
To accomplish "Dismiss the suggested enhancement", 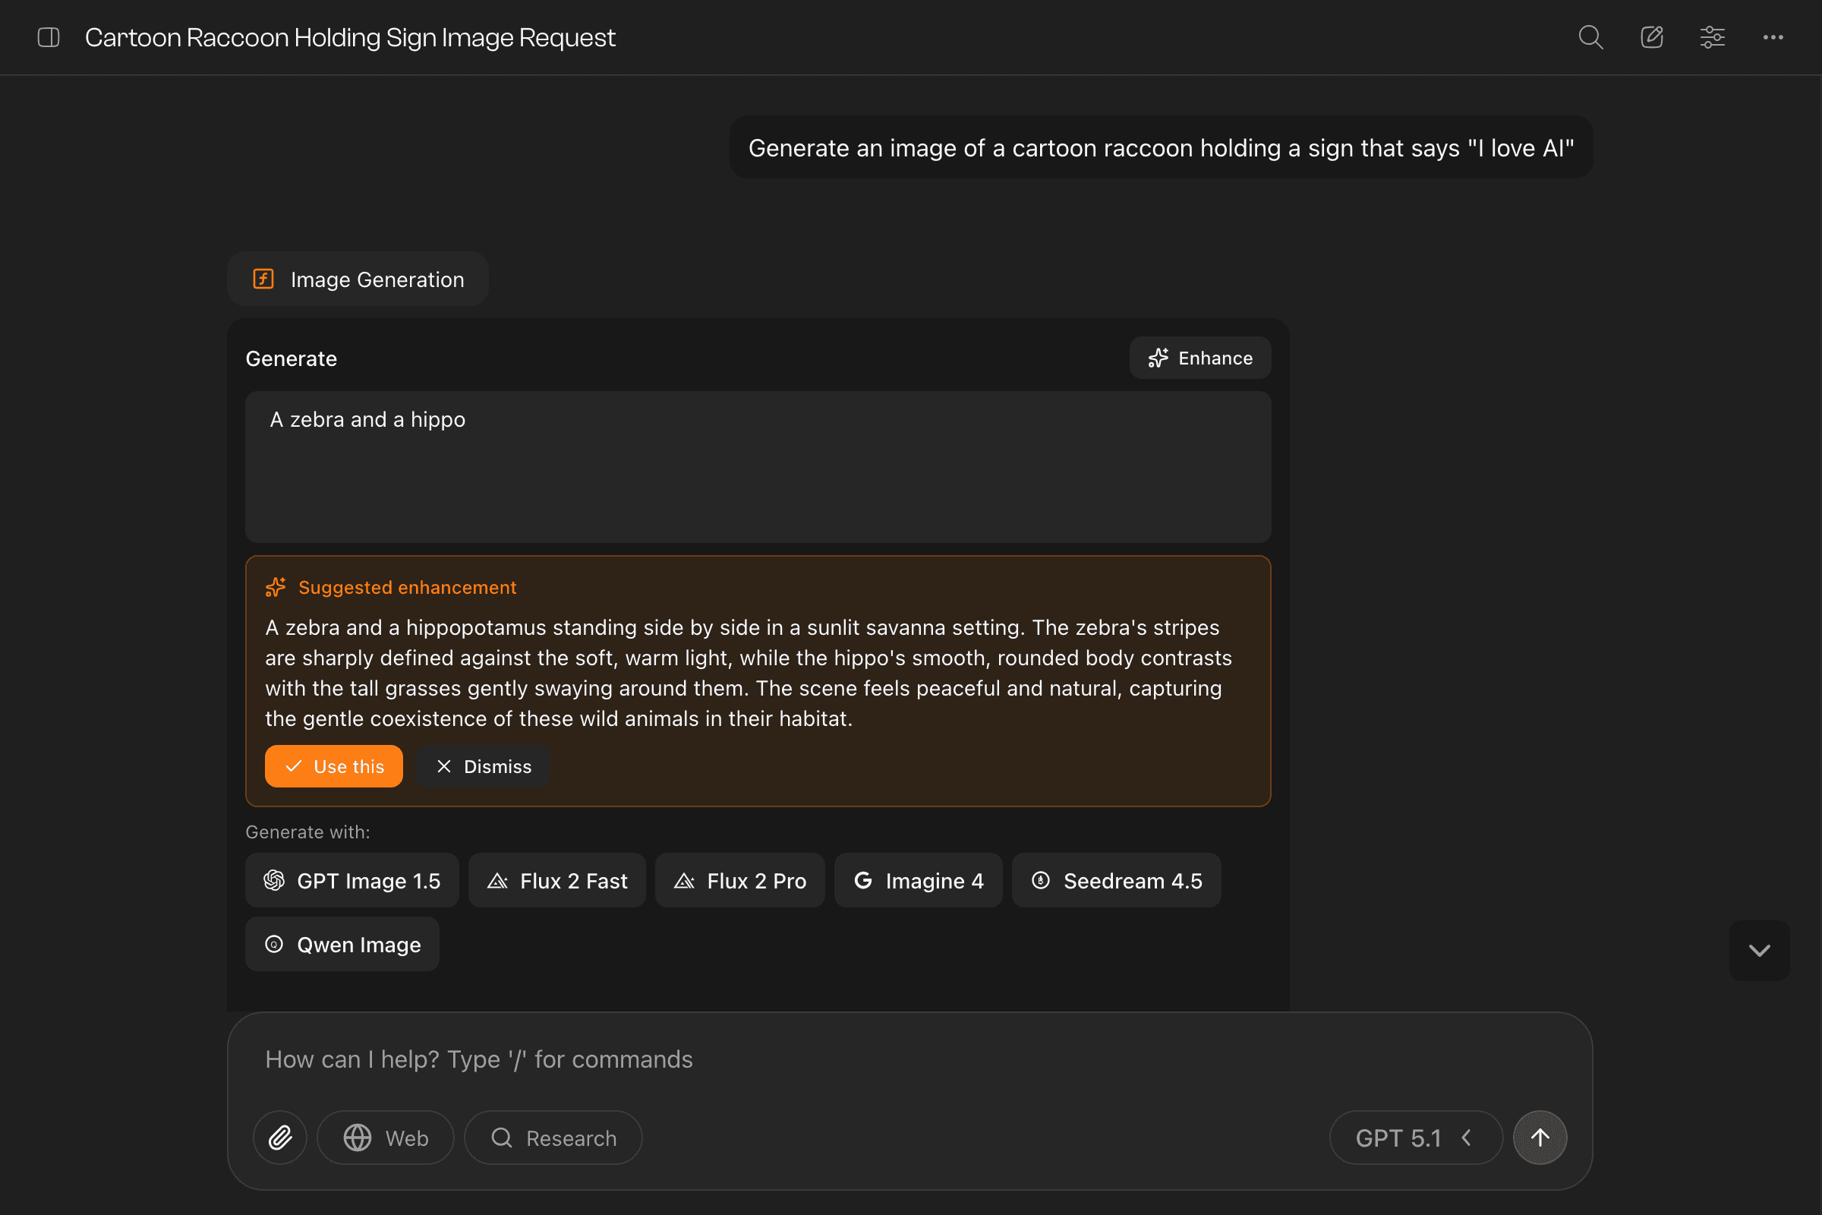I will (483, 765).
